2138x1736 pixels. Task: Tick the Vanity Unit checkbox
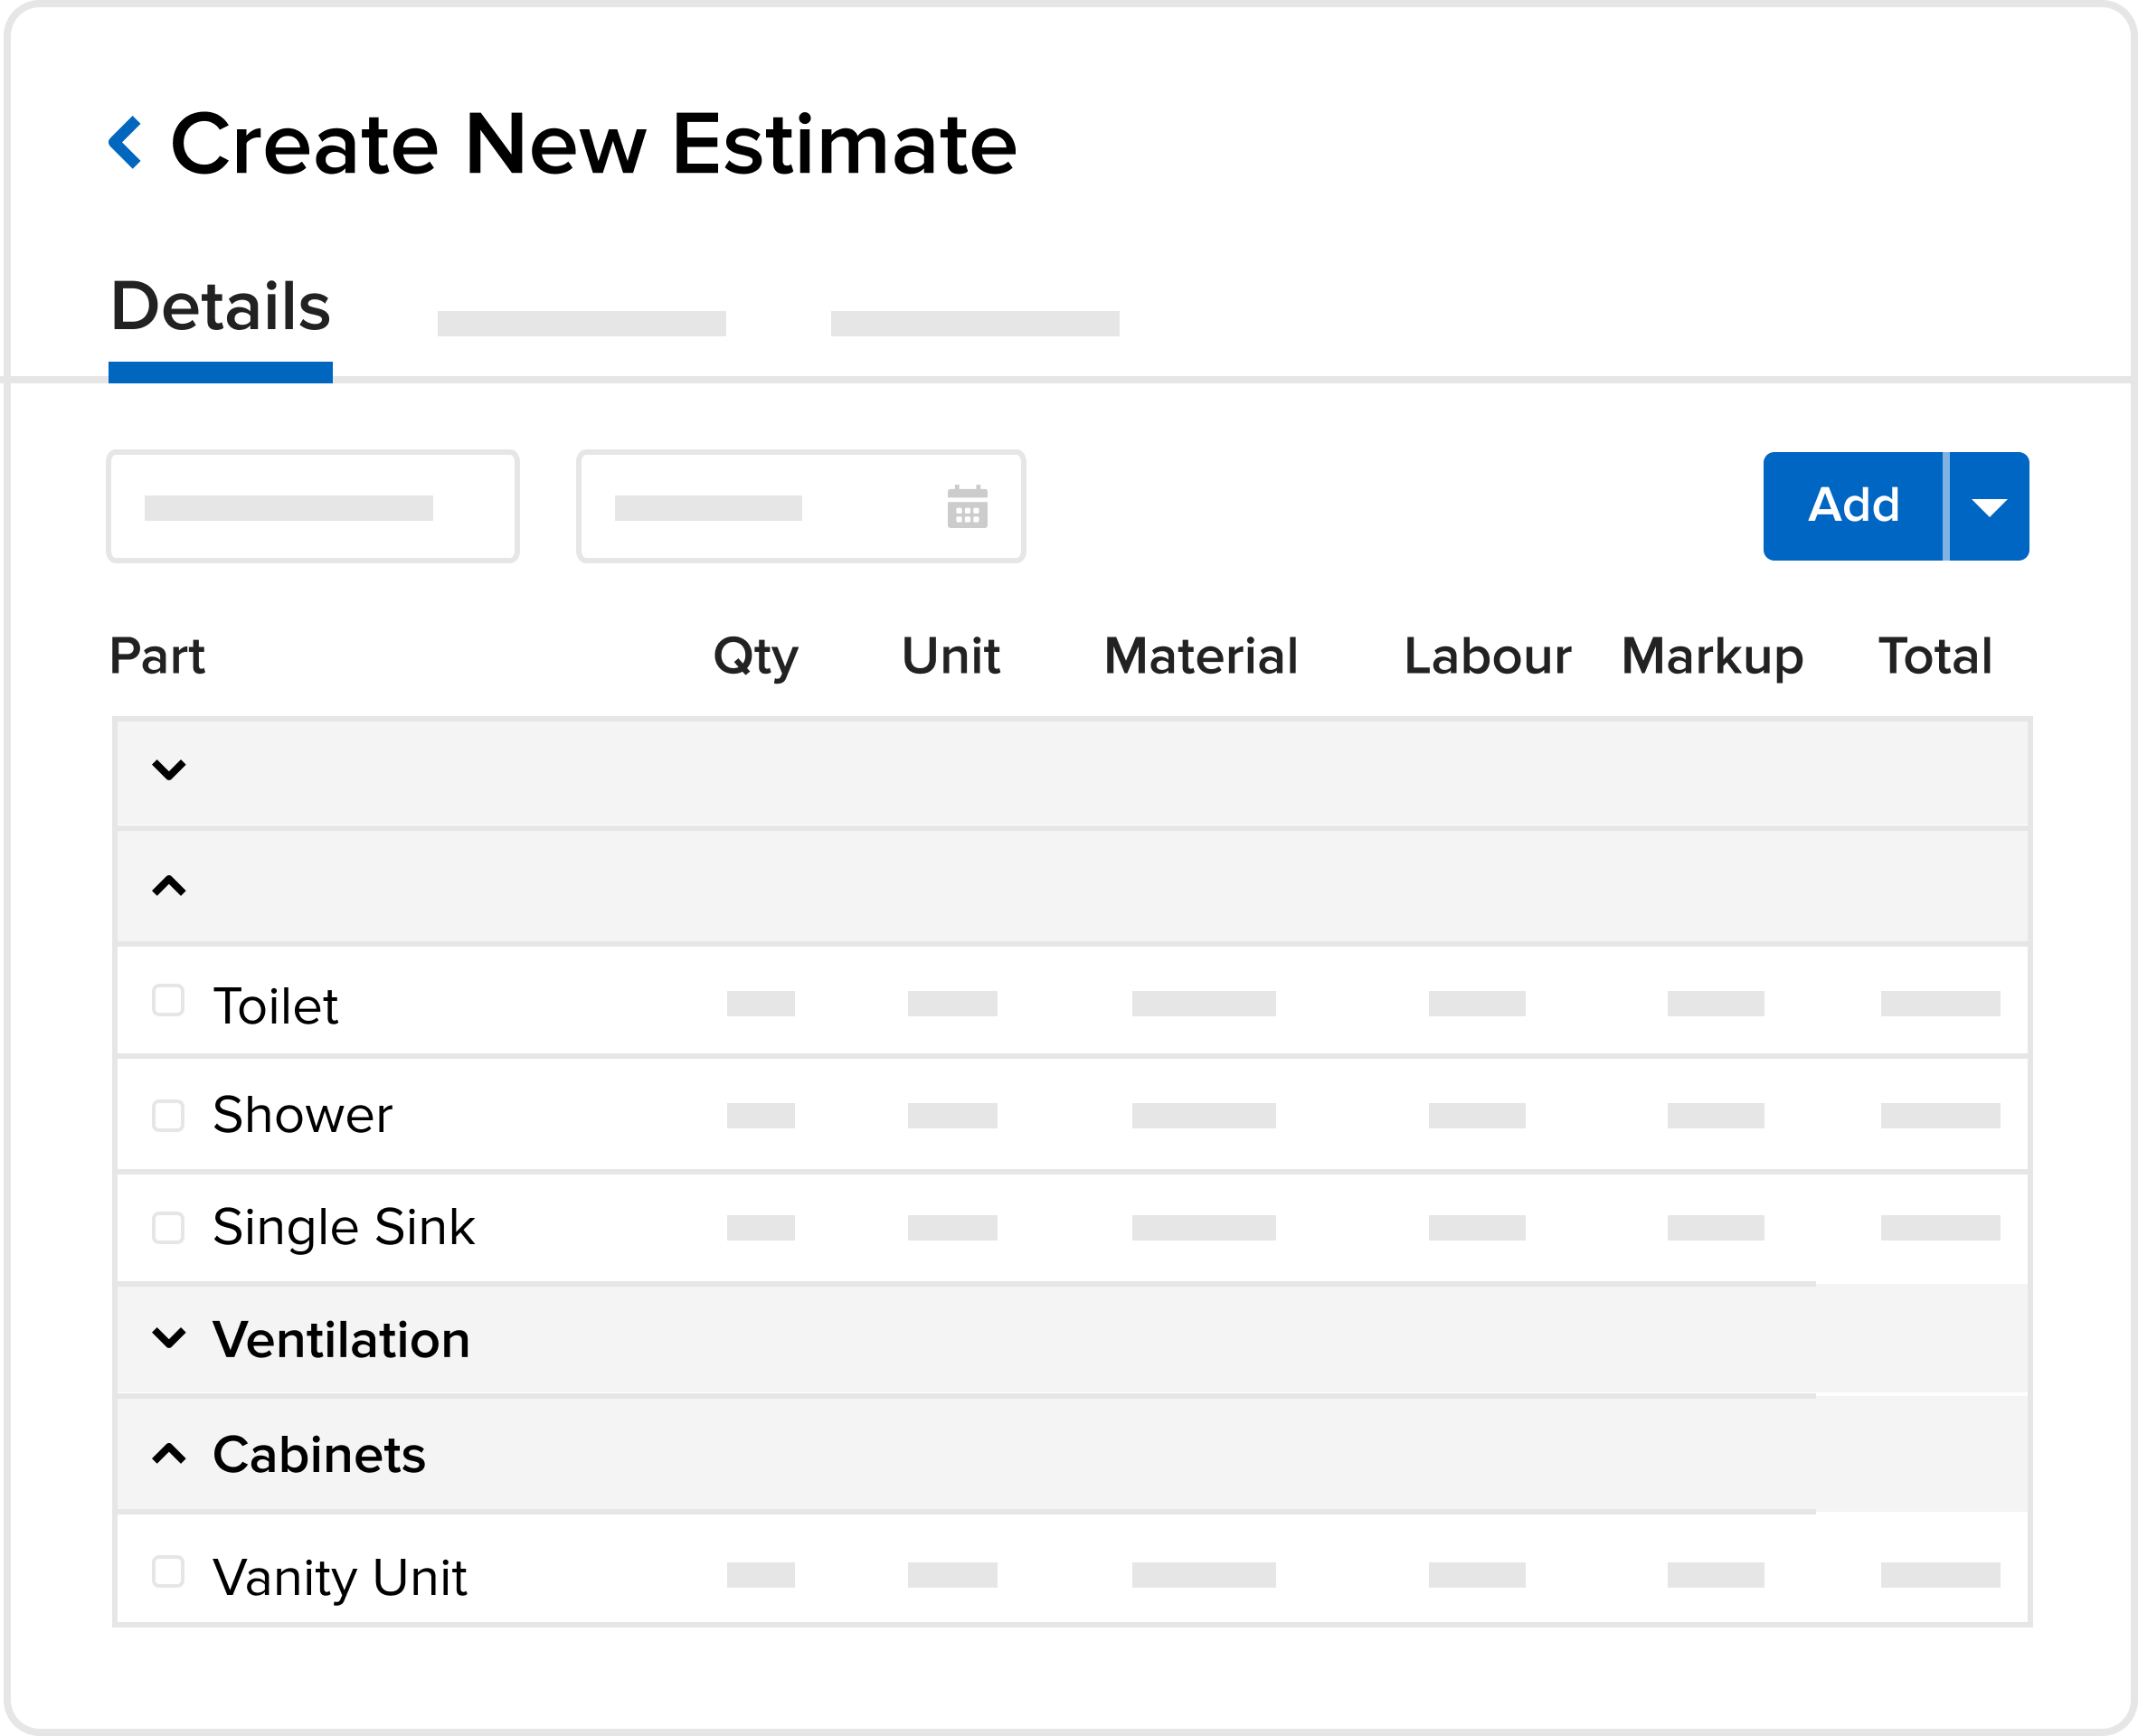tap(168, 1571)
